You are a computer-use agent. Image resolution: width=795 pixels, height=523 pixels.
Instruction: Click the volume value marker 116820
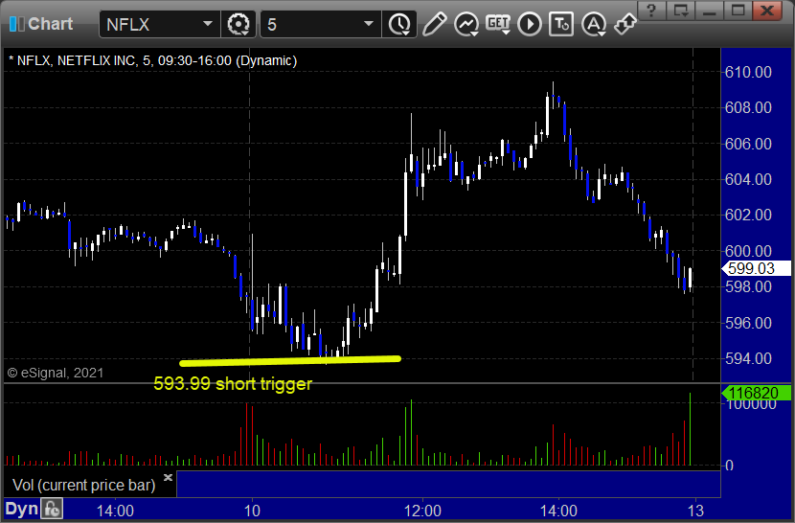pos(756,393)
